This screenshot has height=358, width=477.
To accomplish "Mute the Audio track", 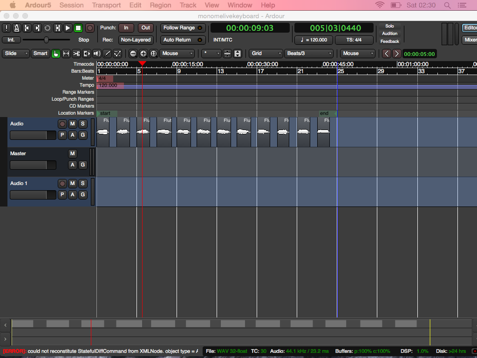I will pos(72,124).
